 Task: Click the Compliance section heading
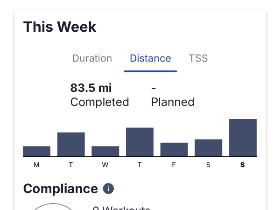click(x=60, y=189)
